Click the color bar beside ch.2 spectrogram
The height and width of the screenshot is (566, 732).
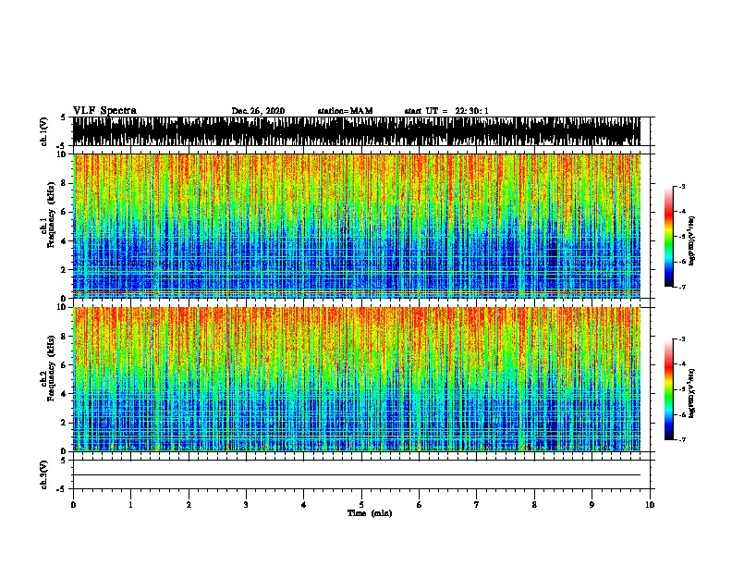tap(669, 389)
